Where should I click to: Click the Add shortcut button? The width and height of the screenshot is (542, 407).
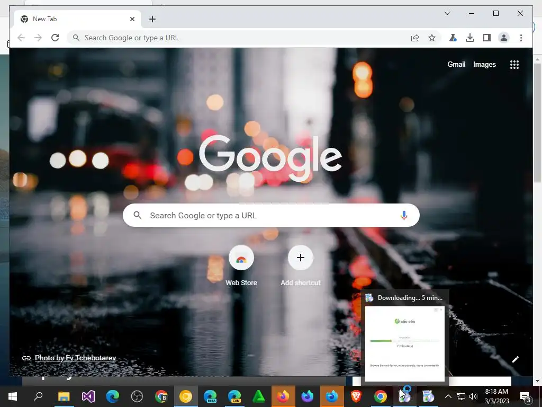pos(301,266)
